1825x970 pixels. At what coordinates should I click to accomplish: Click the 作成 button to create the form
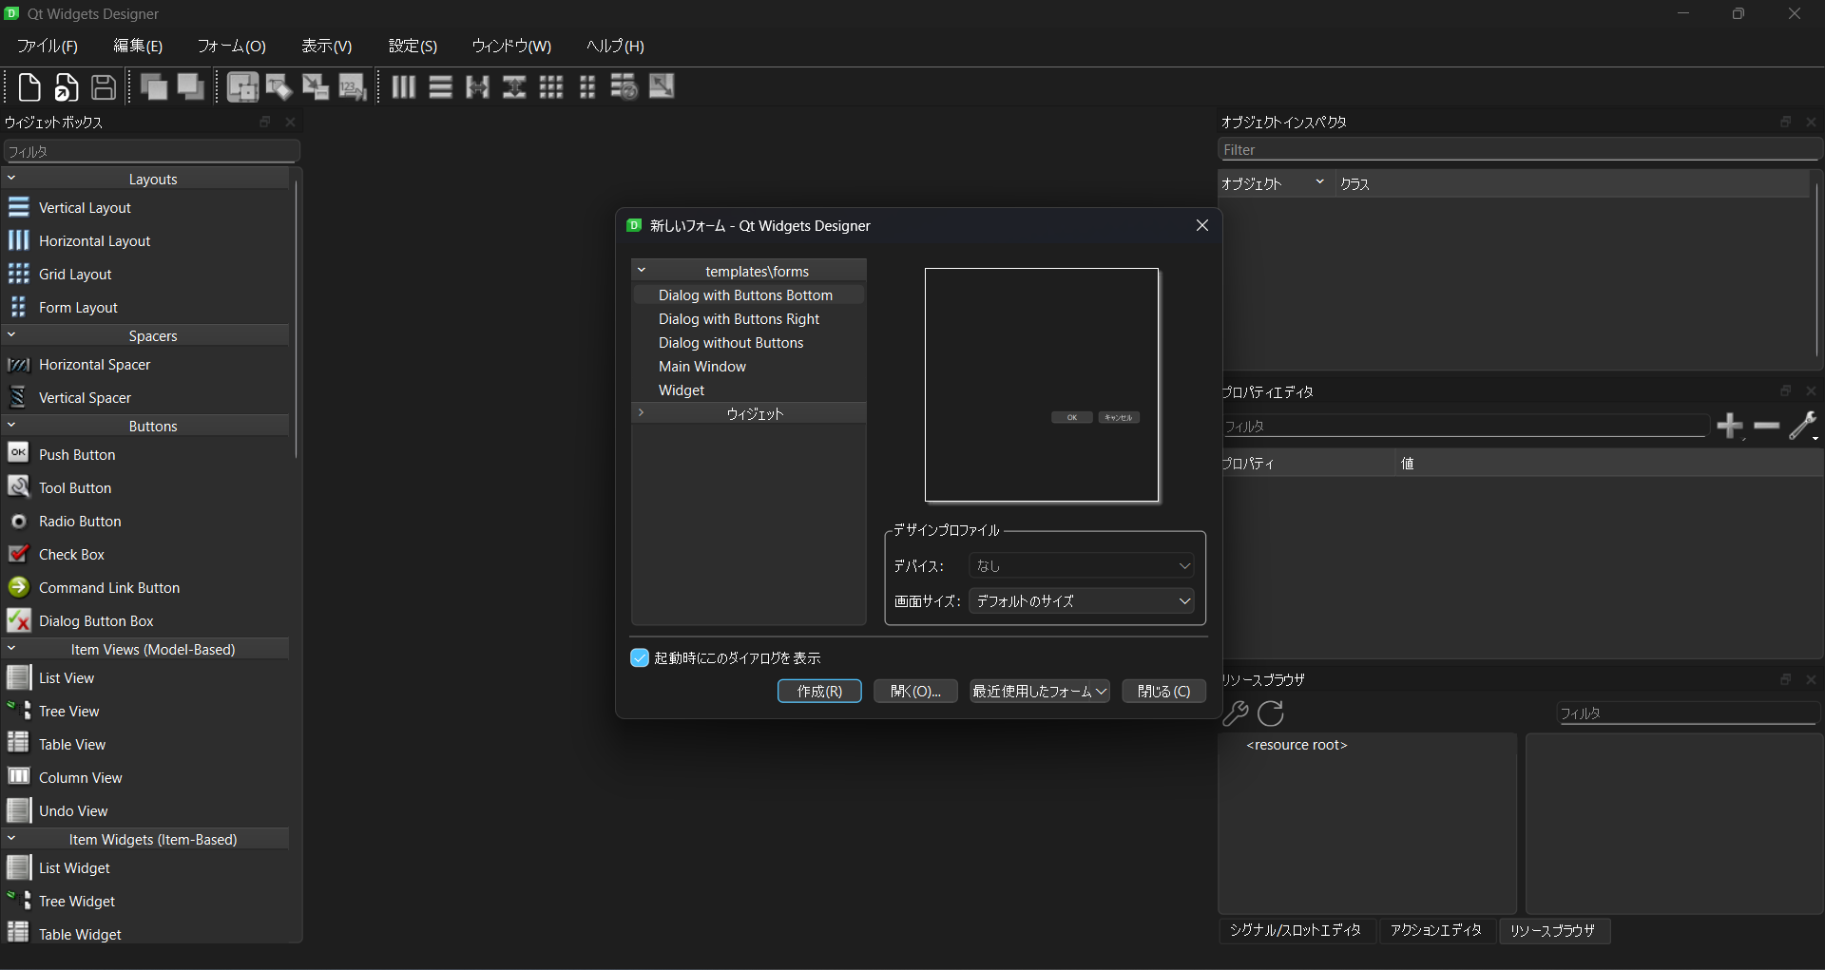pyautogui.click(x=819, y=691)
